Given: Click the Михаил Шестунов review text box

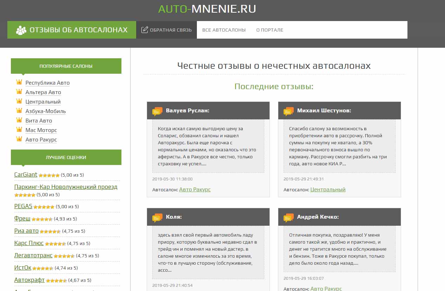Looking at the screenshot, I should click(x=339, y=146).
